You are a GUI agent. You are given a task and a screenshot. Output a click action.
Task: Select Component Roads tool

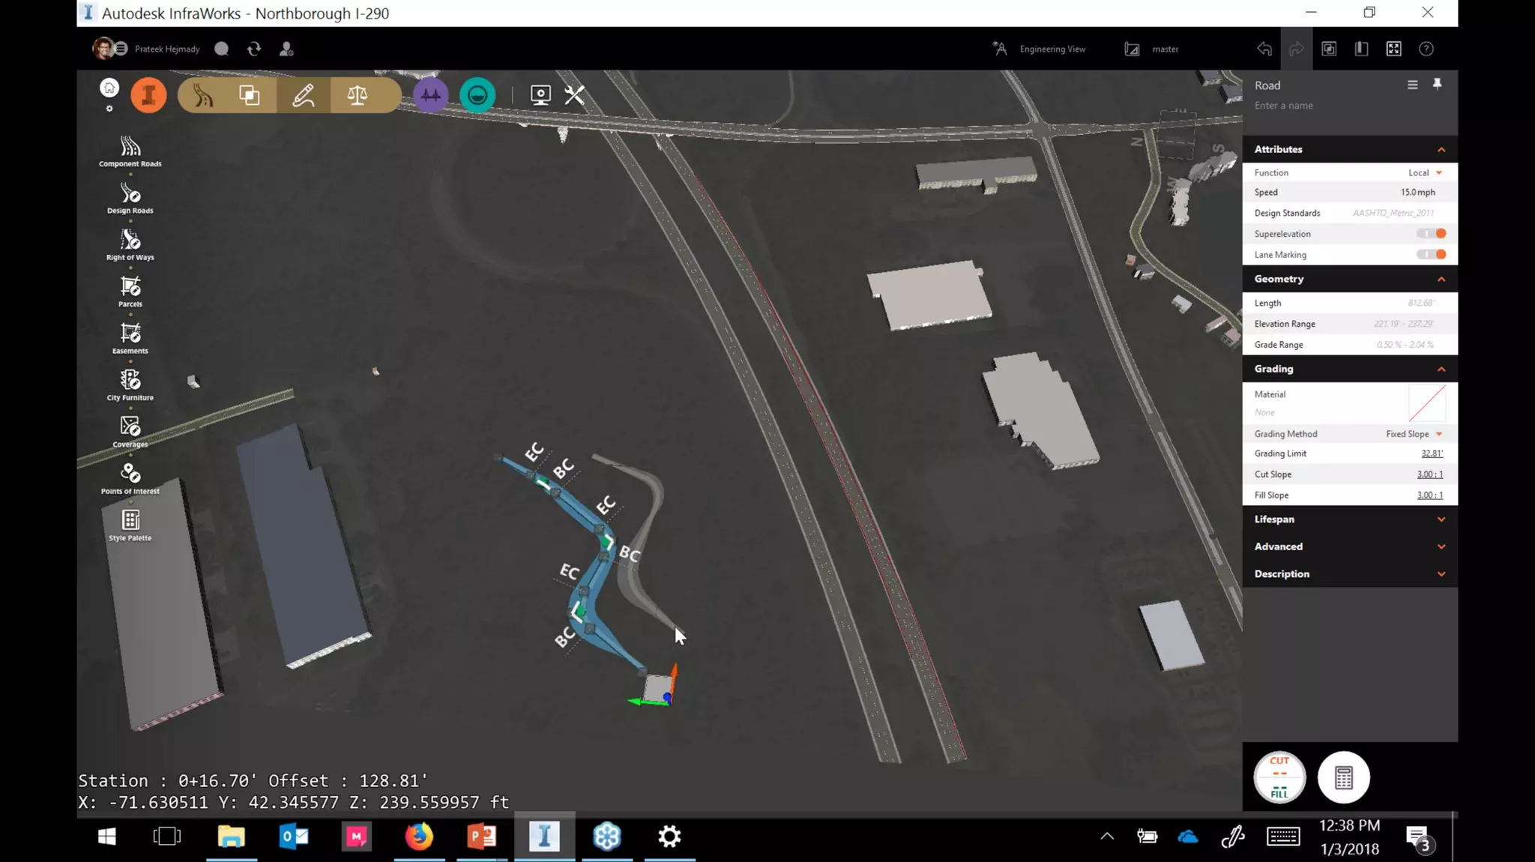click(x=130, y=151)
